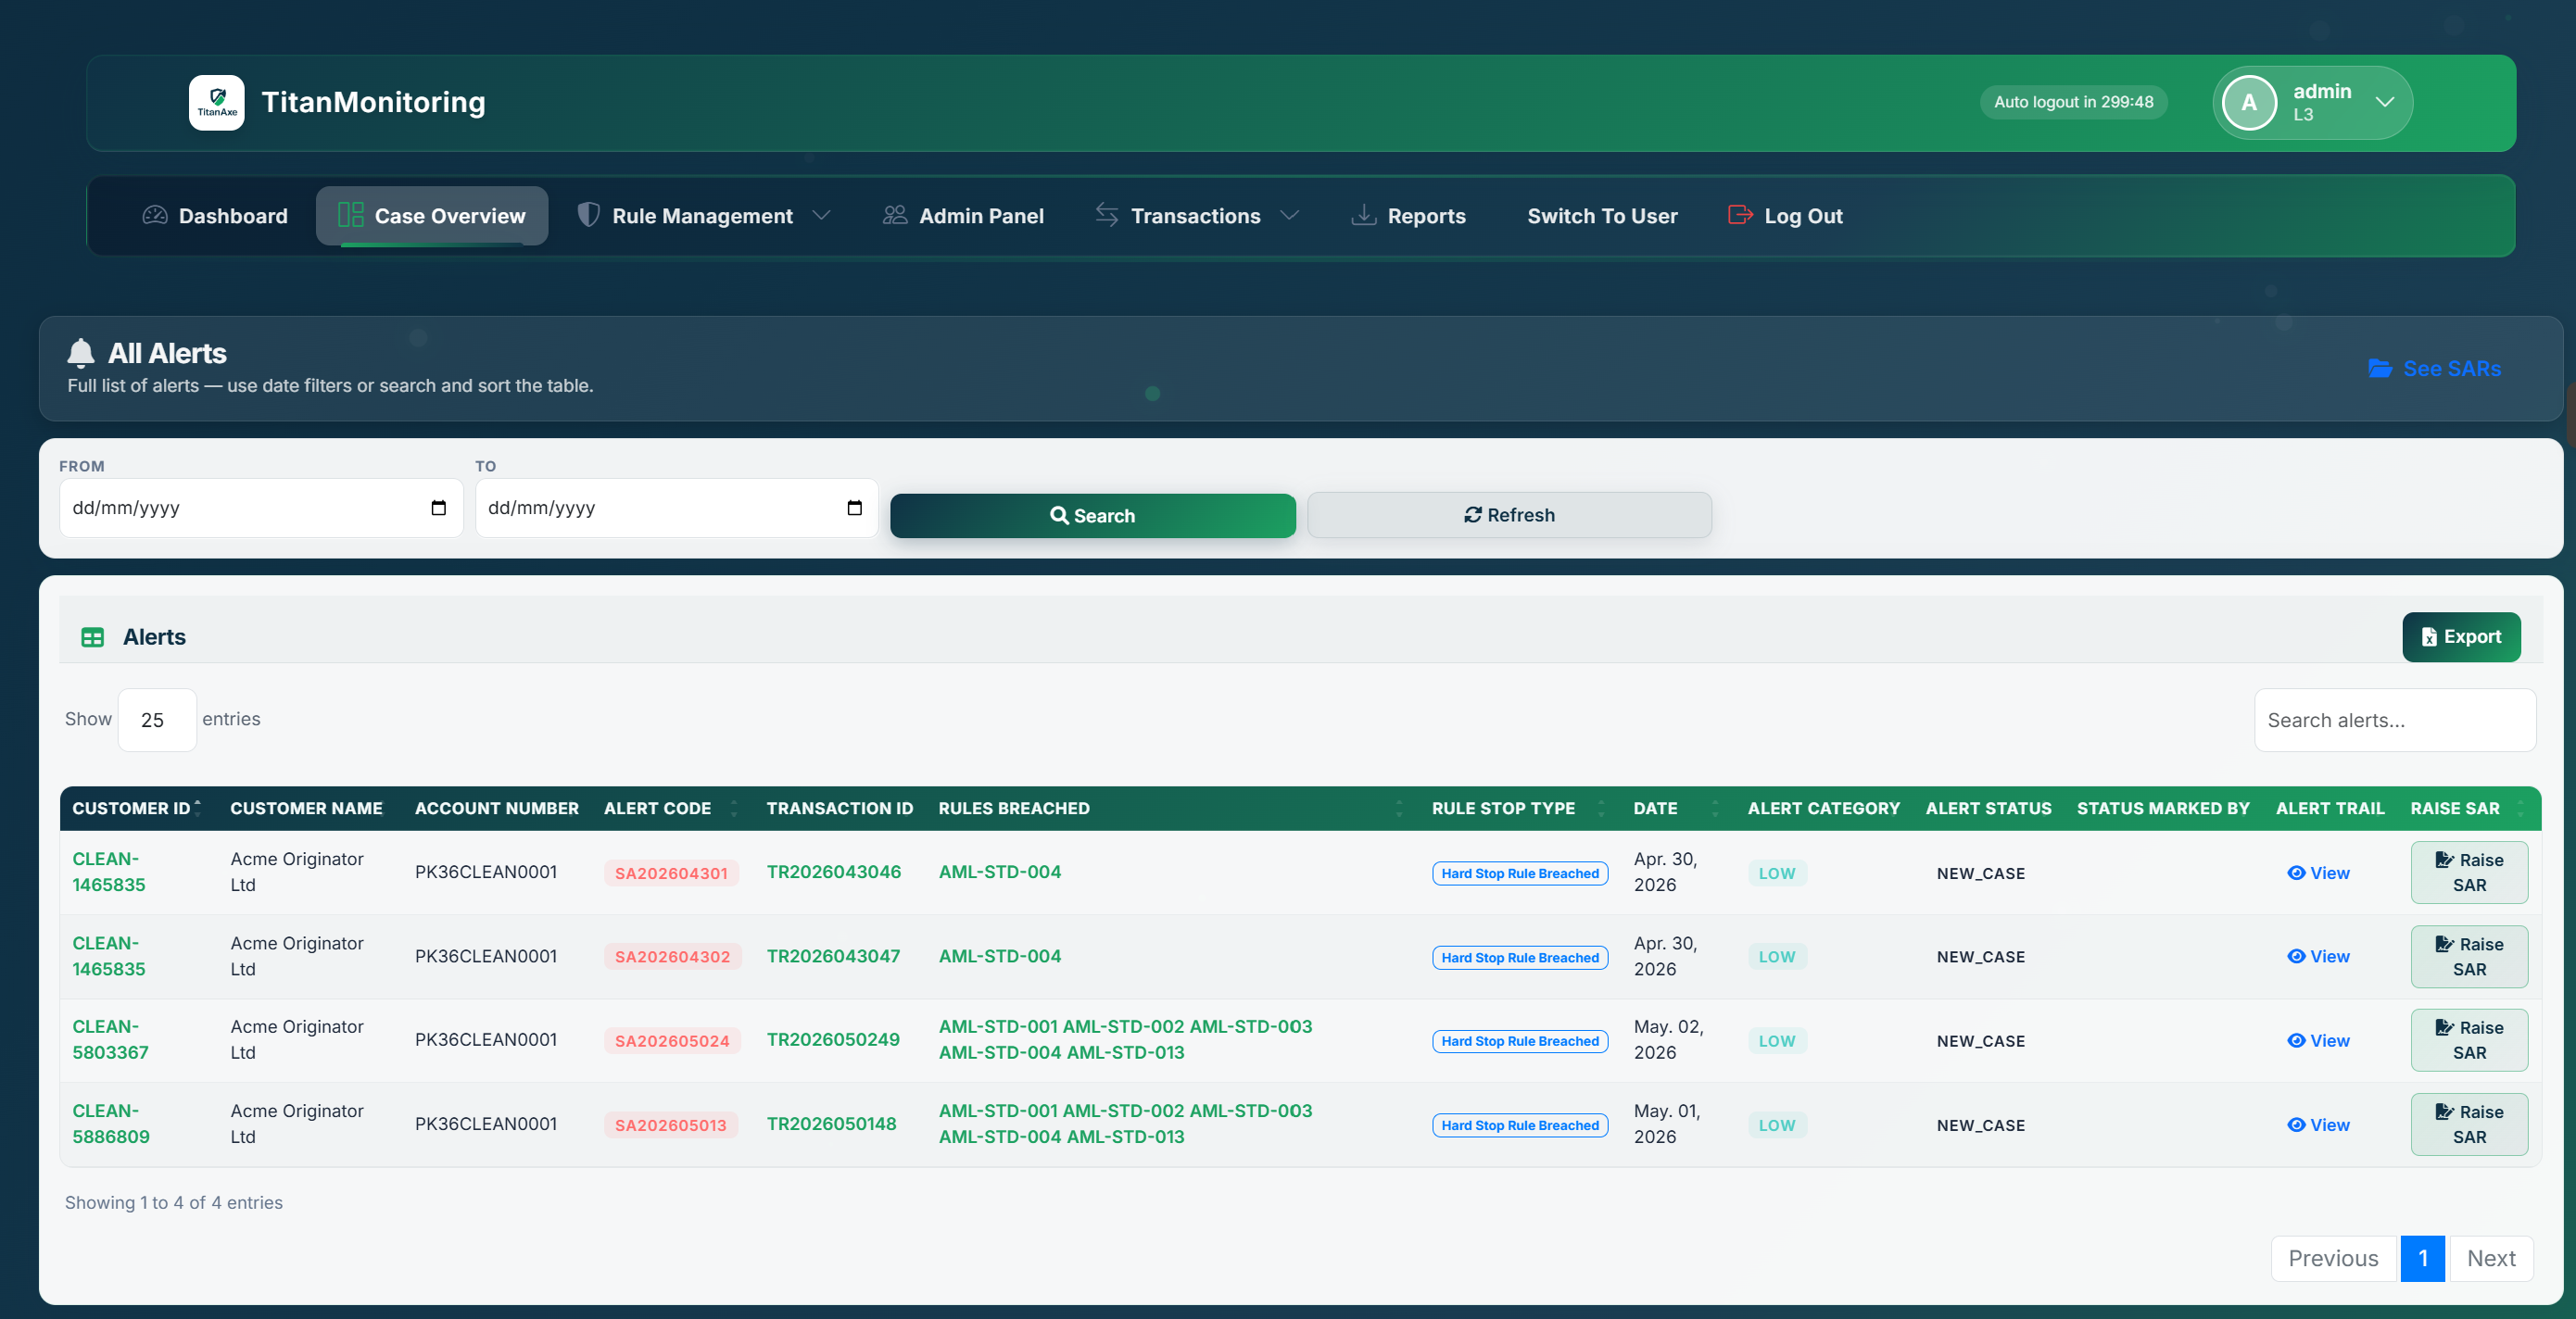Click the All Alerts bell icon

81,353
